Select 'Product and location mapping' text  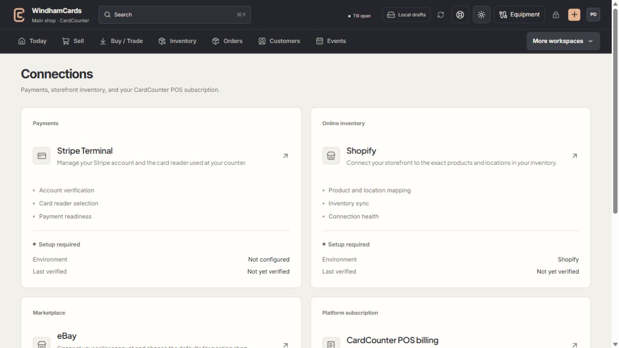click(x=369, y=191)
